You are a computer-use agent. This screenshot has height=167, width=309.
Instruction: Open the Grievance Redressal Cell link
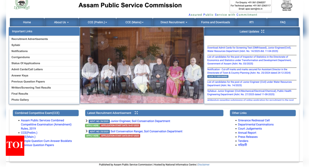[254, 120]
